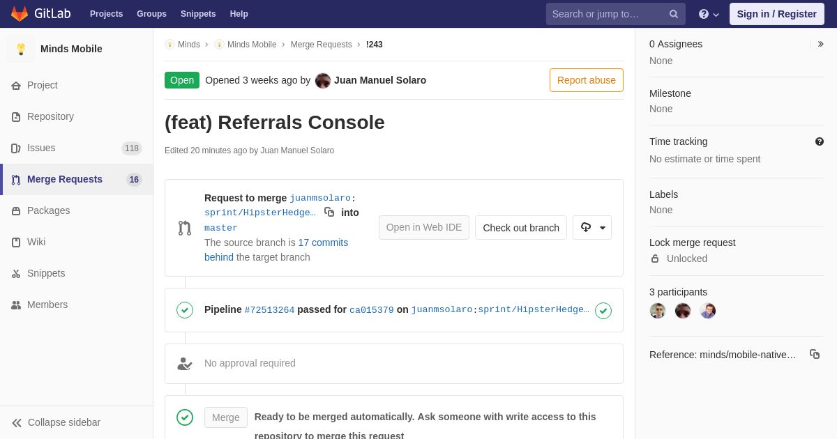The image size is (837, 439).
Task: Open pipeline #72513264 link
Action: [x=269, y=310]
